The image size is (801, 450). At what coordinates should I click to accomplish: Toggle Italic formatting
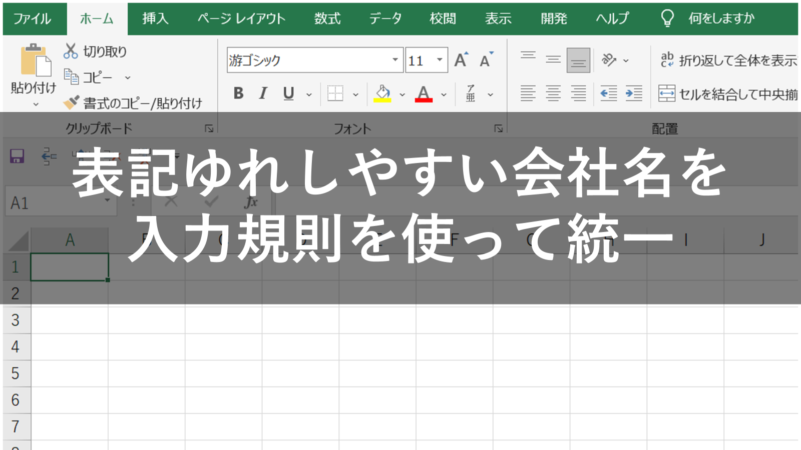[x=263, y=93]
